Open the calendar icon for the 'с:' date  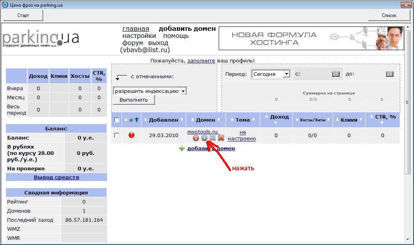click(x=336, y=74)
